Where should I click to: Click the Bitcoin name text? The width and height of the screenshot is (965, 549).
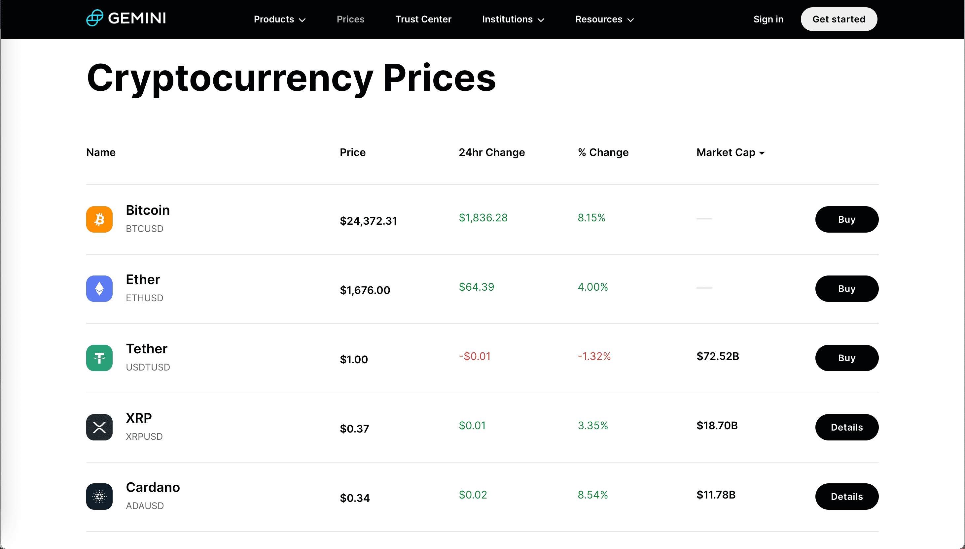point(148,210)
